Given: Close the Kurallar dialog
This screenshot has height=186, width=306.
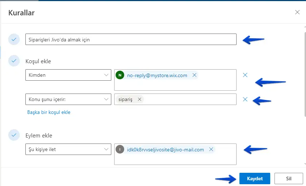Looking at the screenshot, I should [297, 12].
